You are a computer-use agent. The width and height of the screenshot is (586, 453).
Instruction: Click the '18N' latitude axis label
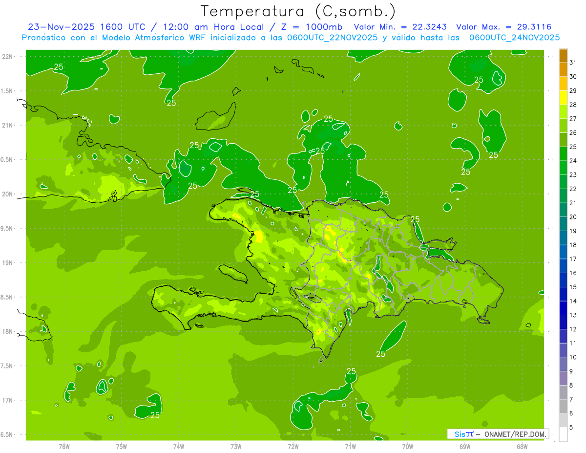[7, 331]
